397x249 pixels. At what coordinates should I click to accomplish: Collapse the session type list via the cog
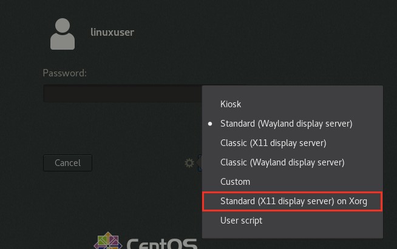(x=189, y=163)
